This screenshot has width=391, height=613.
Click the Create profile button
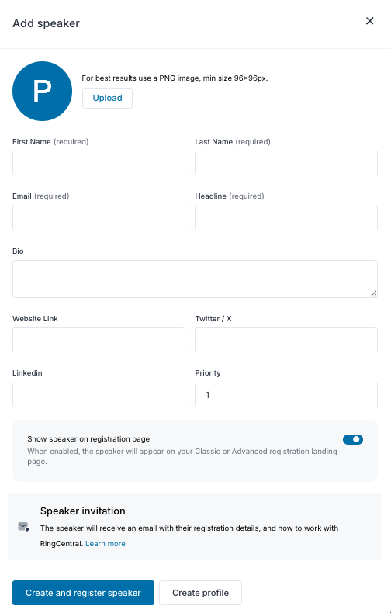point(201,593)
